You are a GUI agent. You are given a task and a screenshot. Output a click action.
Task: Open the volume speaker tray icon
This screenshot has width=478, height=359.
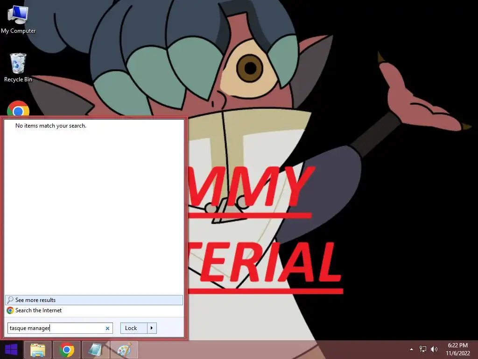(434, 349)
